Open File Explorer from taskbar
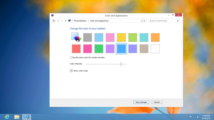The image size is (214, 120). pos(17,117)
